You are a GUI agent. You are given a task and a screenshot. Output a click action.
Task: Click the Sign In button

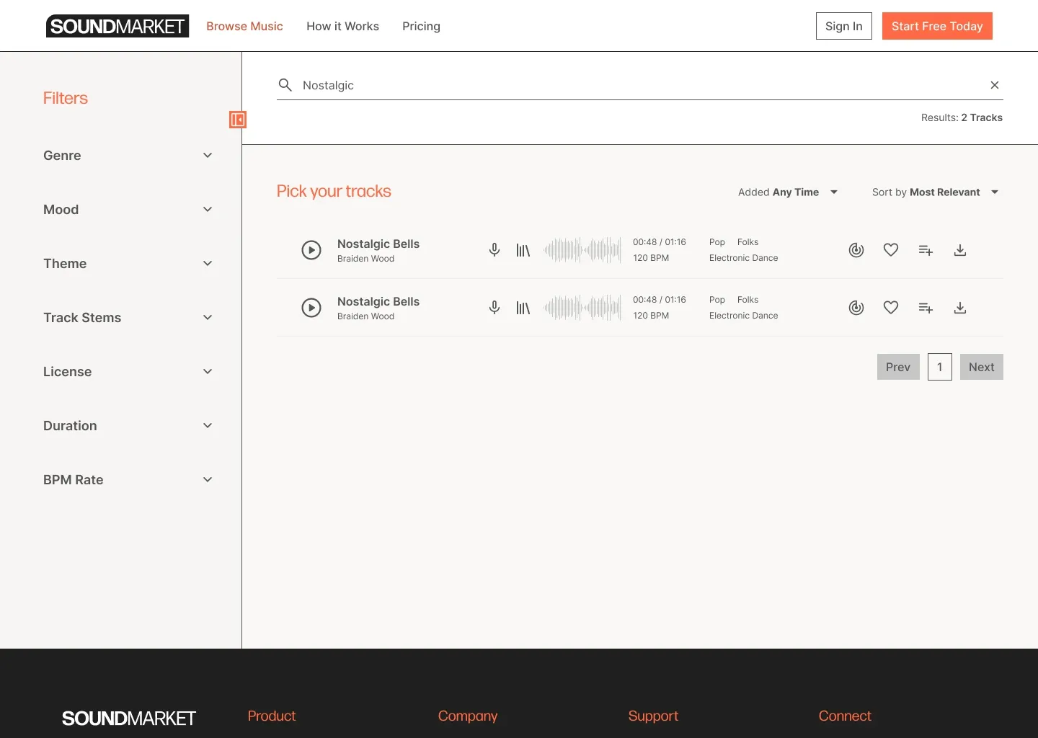pos(844,26)
